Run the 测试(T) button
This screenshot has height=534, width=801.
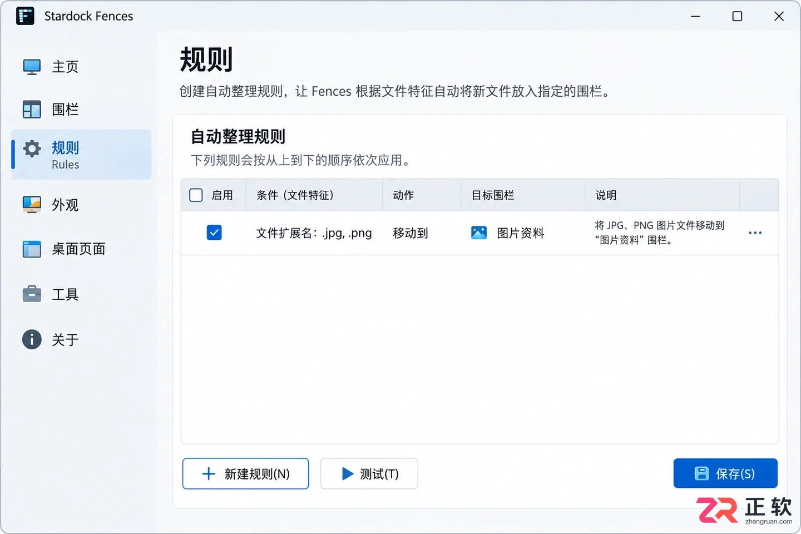click(x=369, y=473)
